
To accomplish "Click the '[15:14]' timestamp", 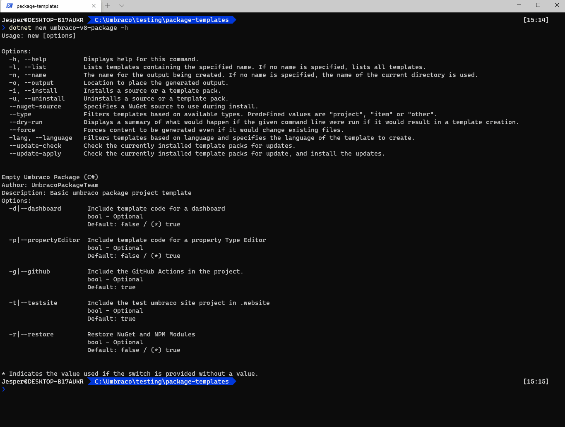I will (536, 20).
